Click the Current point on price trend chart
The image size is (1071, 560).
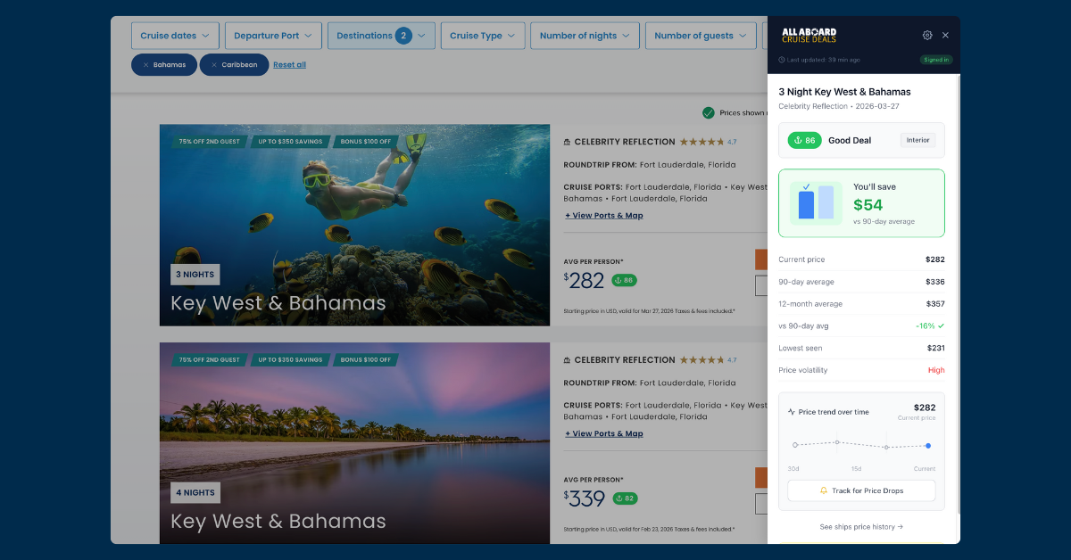927,446
